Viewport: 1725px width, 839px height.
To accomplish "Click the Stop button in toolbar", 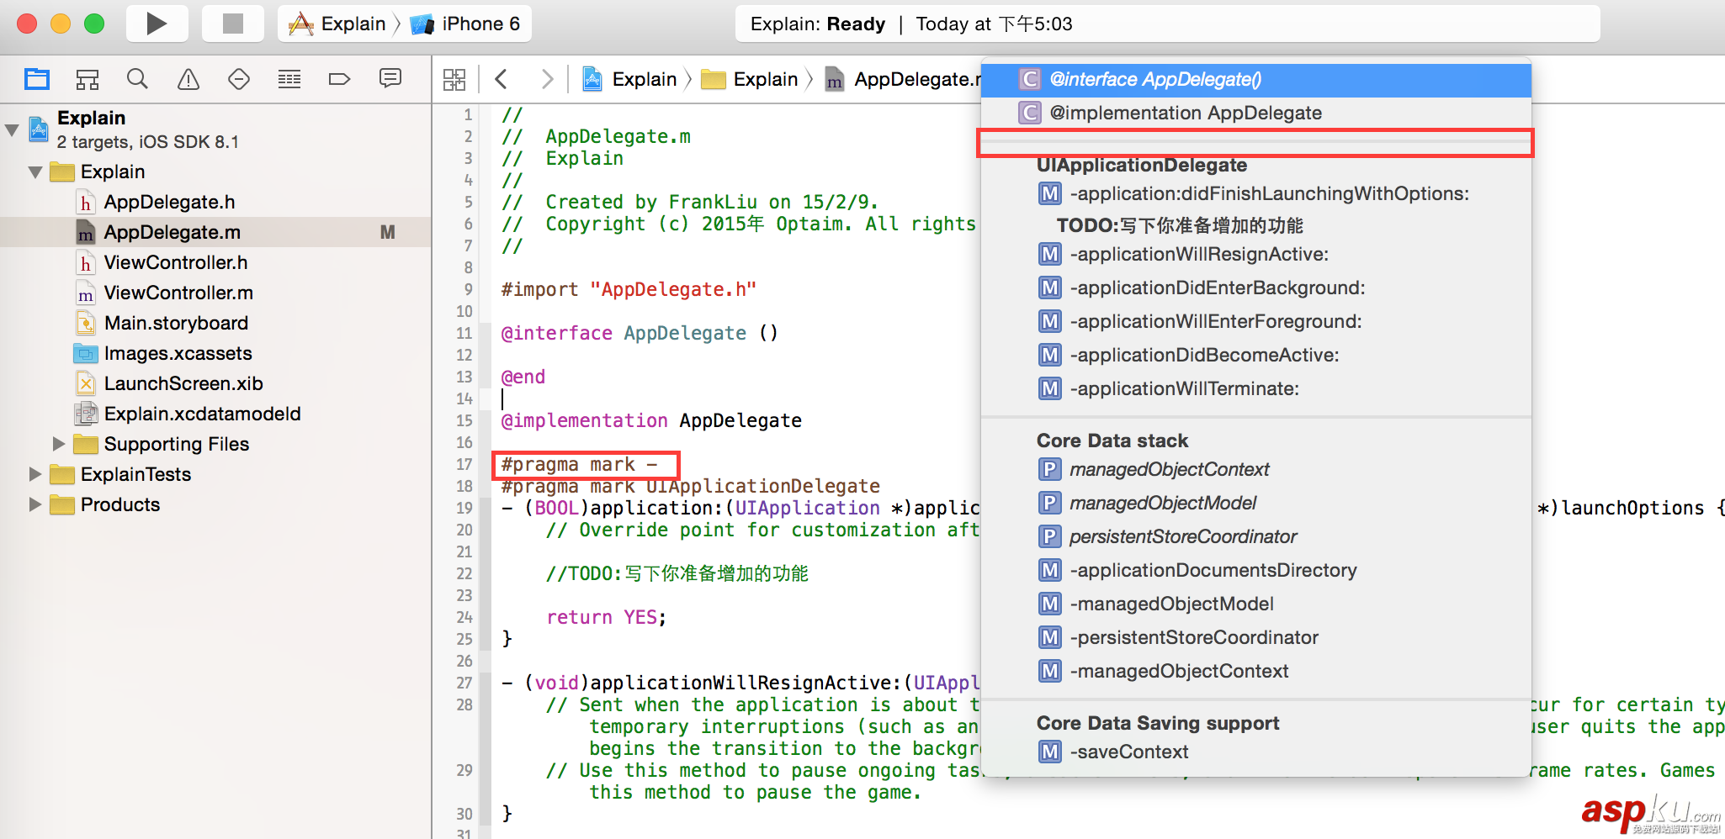I will 232,24.
